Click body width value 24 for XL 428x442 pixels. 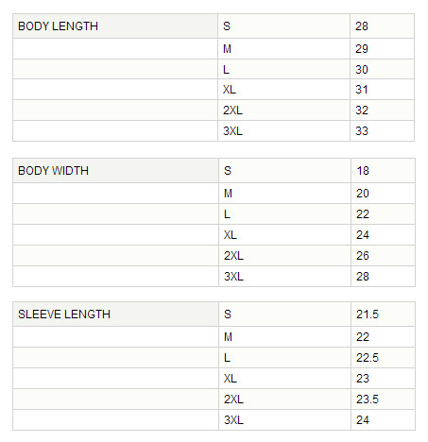point(383,235)
